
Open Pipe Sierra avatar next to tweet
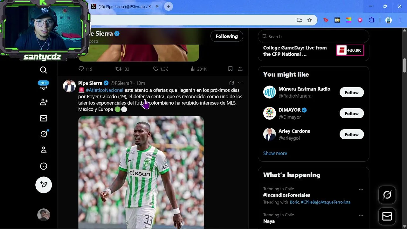[69, 86]
